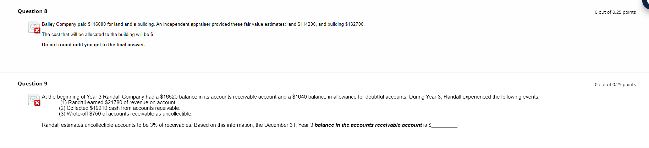Click 'The cost that will be allocated' text
The image size is (649, 148).
click(96, 35)
